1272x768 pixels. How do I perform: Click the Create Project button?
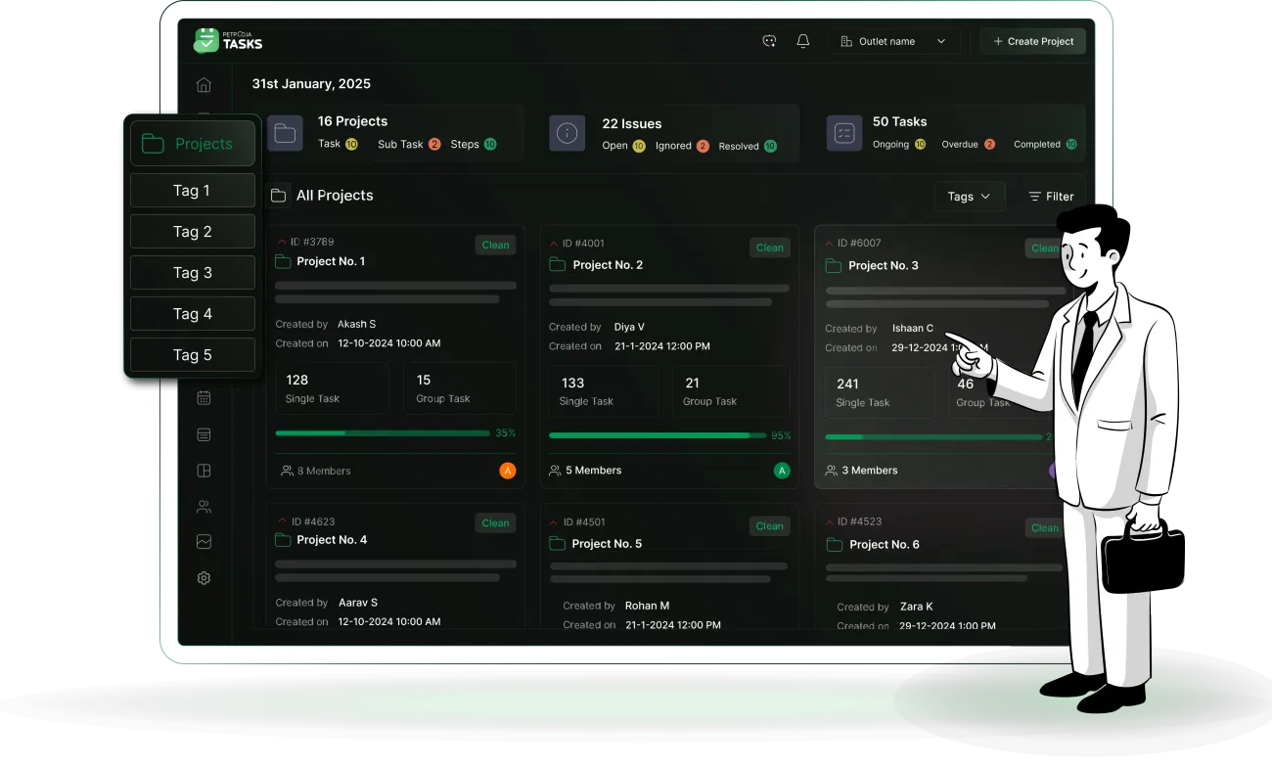(1033, 40)
